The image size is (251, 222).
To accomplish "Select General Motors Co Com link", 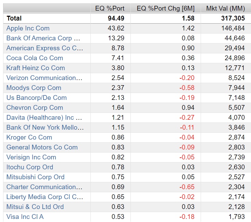I will (x=42, y=147).
